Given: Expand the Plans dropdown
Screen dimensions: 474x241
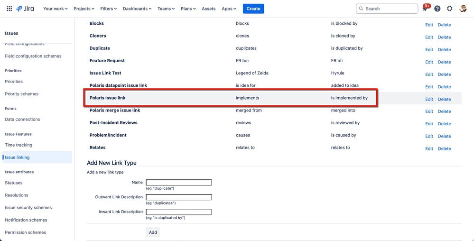Looking at the screenshot, I should point(188,9).
